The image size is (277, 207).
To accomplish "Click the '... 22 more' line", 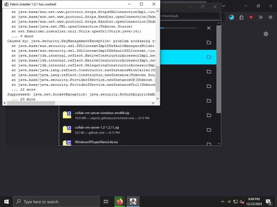I will (24, 89).
